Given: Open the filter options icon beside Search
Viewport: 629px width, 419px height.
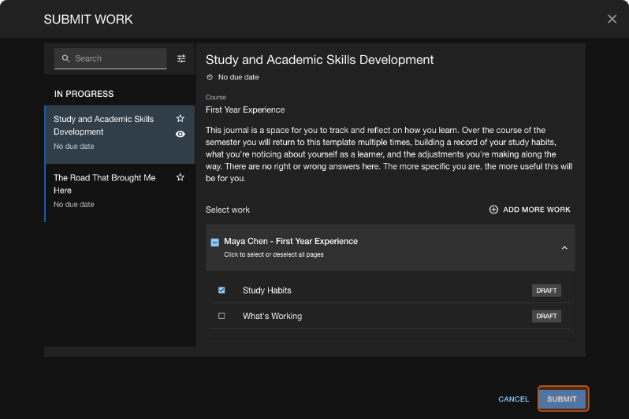Looking at the screenshot, I should tap(181, 58).
